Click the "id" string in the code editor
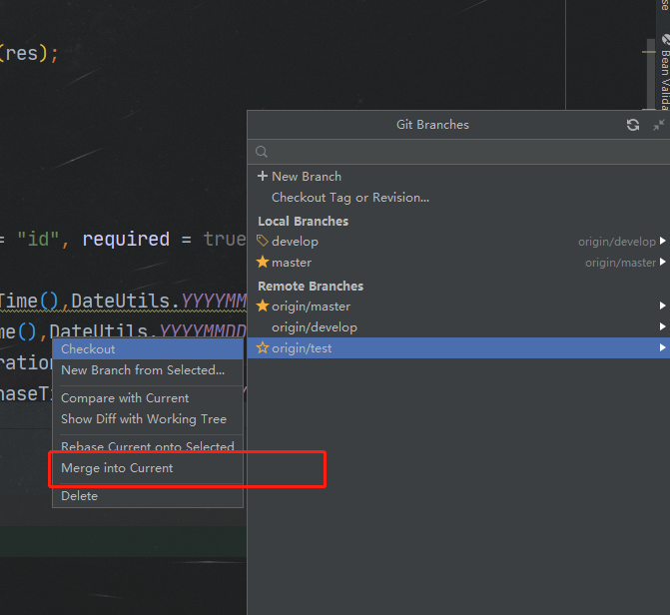This screenshot has height=615, width=670. (x=38, y=239)
